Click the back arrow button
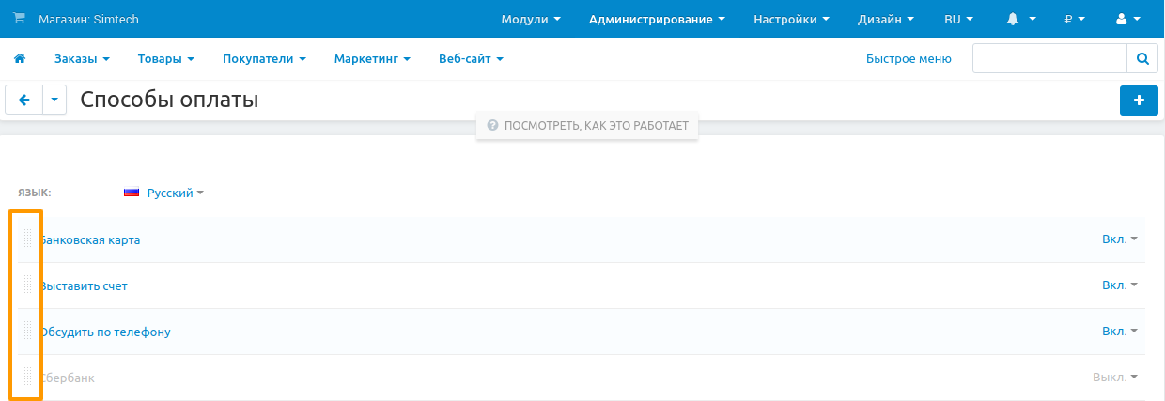 click(24, 100)
